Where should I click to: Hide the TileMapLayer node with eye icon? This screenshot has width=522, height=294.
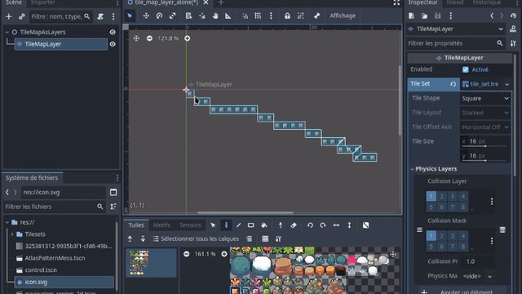(x=113, y=44)
